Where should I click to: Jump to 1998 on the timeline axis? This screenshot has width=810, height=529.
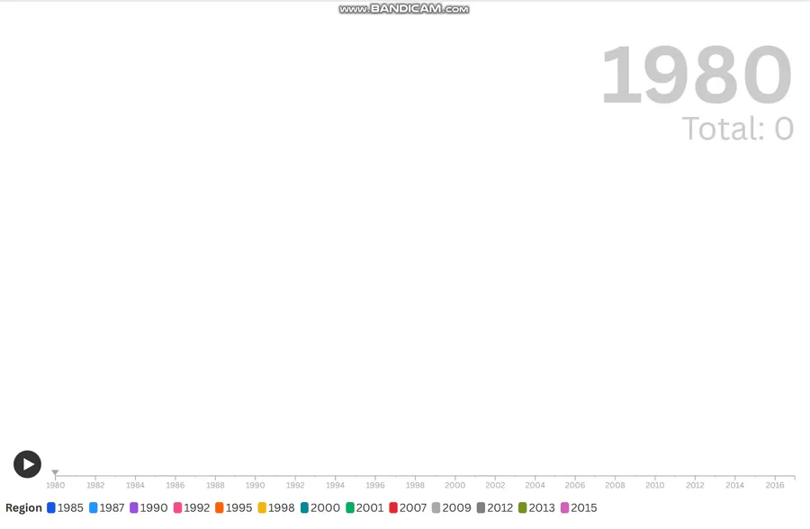[x=415, y=485]
